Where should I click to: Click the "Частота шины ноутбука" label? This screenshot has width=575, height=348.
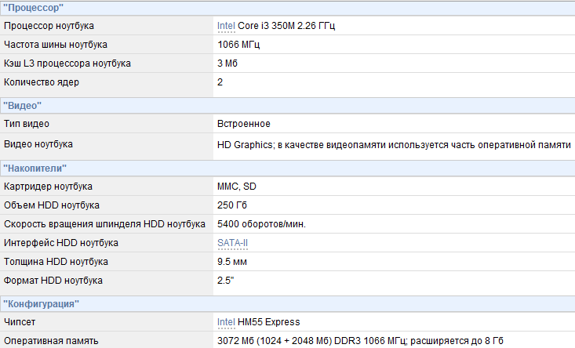tap(56, 45)
